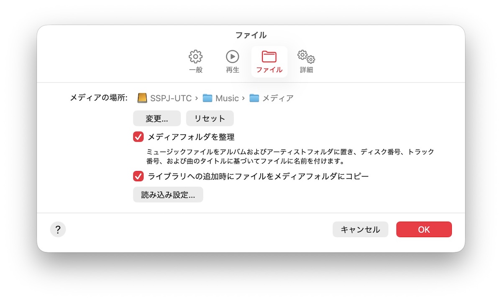Uncheck the メディアフォルダを整理 checkbox
Screen dimensions: 502x301
(138, 137)
